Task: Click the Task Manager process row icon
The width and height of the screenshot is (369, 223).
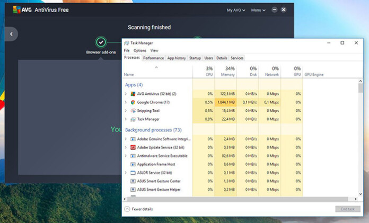Action: pyautogui.click(x=133, y=119)
